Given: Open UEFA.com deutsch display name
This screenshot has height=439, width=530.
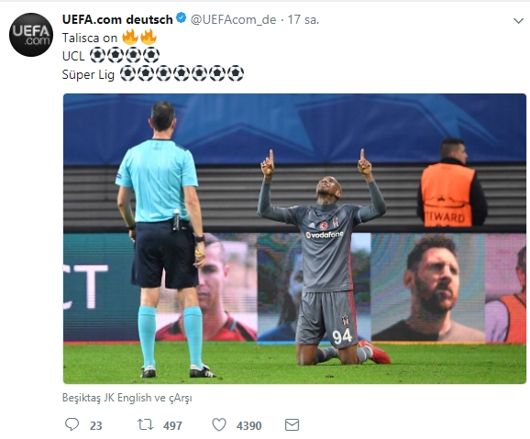Looking at the screenshot, I should tap(117, 19).
